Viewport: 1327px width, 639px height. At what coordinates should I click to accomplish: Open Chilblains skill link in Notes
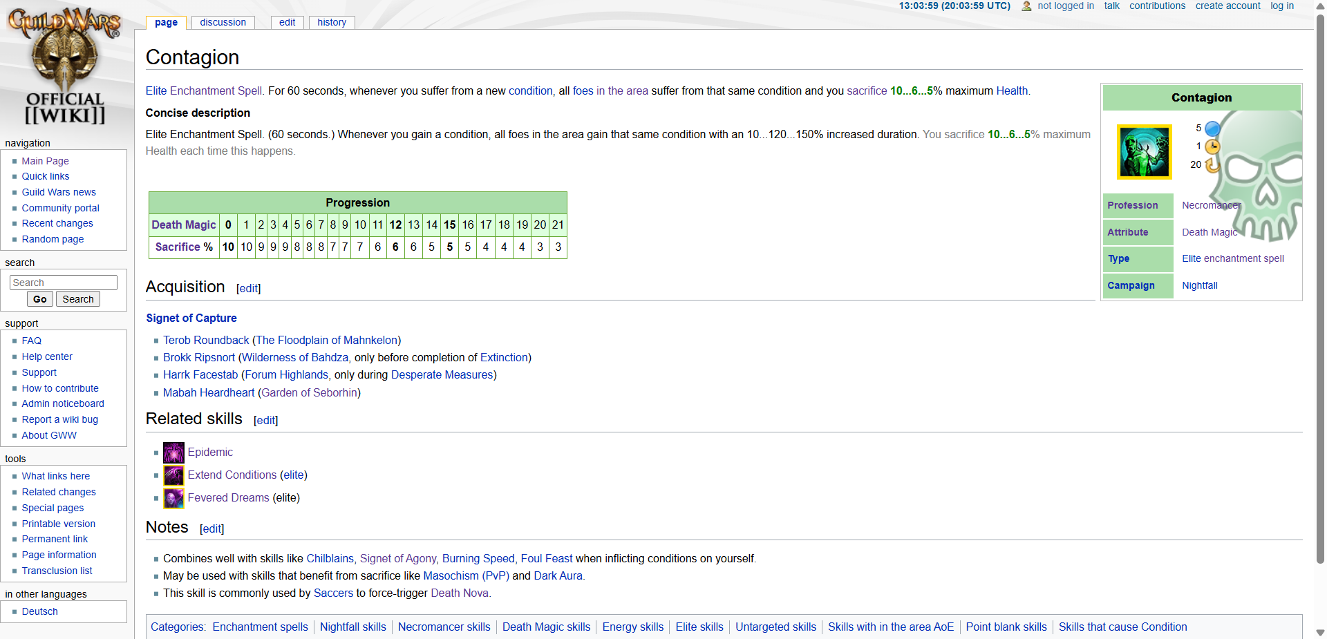click(330, 558)
